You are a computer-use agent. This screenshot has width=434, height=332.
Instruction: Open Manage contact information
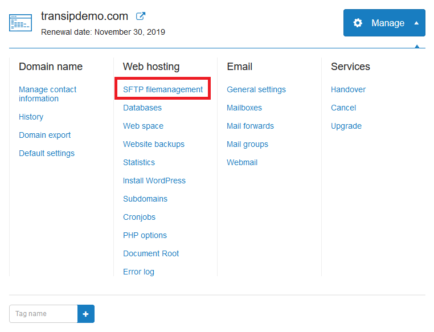coord(48,94)
